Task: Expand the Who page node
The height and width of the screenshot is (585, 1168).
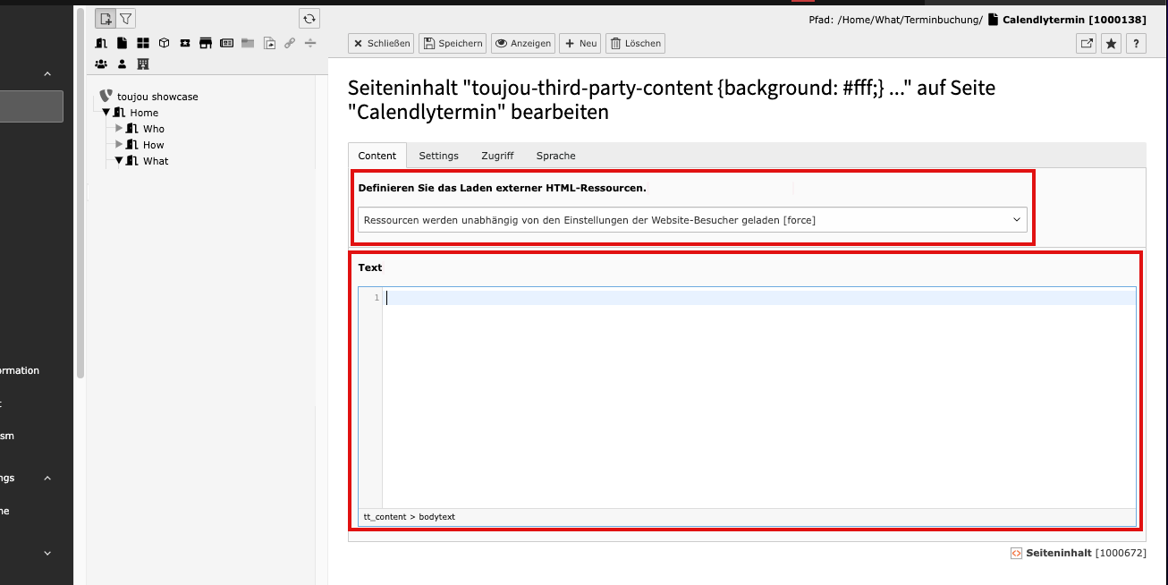Action: [119, 129]
